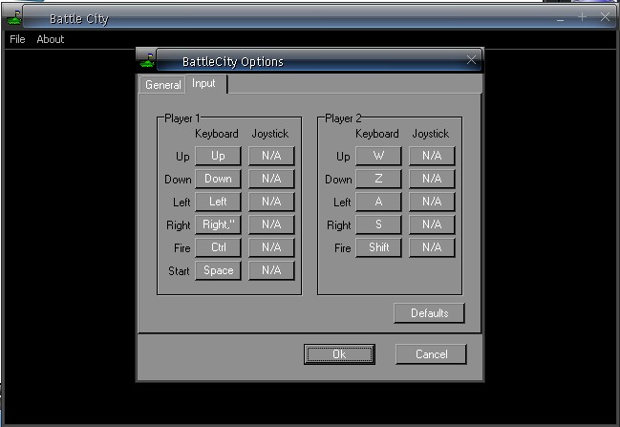Set Player 2 Up joystick binding
This screenshot has height=427, width=620.
click(432, 156)
